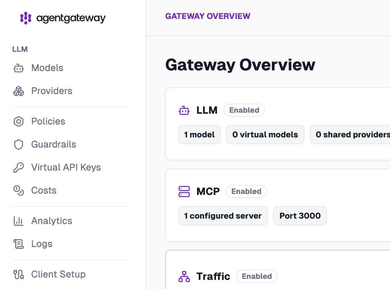Open Logs page
This screenshot has width=390, height=289.
click(x=42, y=244)
